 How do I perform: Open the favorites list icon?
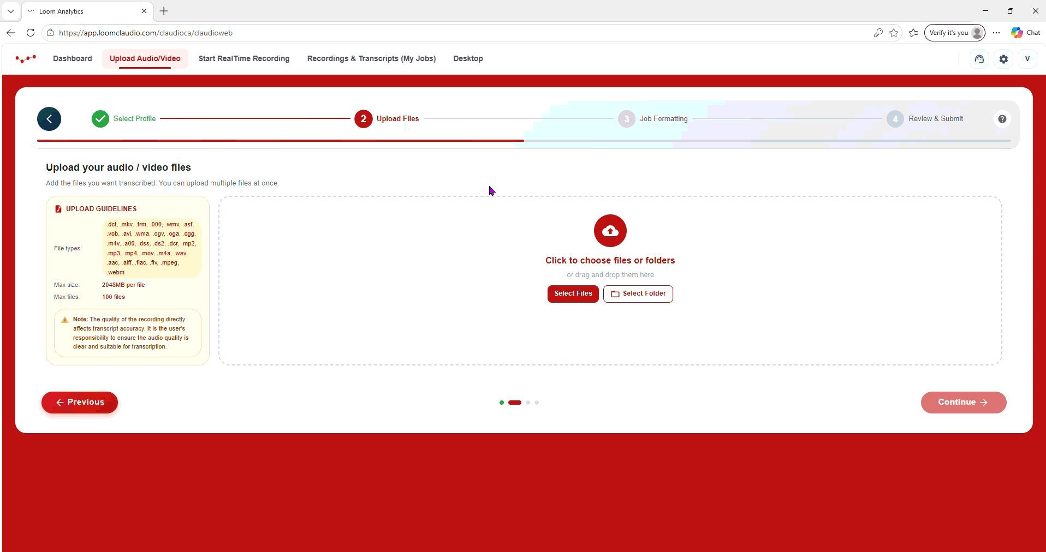913,33
